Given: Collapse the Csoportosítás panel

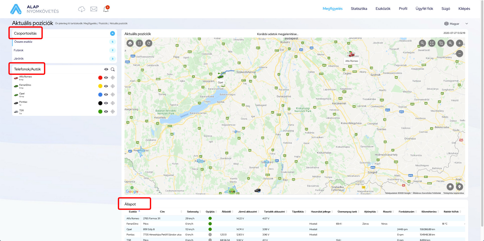Looking at the screenshot, I should [112, 33].
